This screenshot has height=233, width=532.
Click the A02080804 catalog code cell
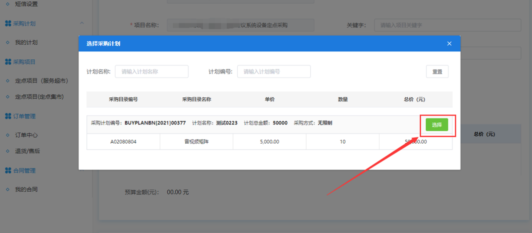point(123,142)
